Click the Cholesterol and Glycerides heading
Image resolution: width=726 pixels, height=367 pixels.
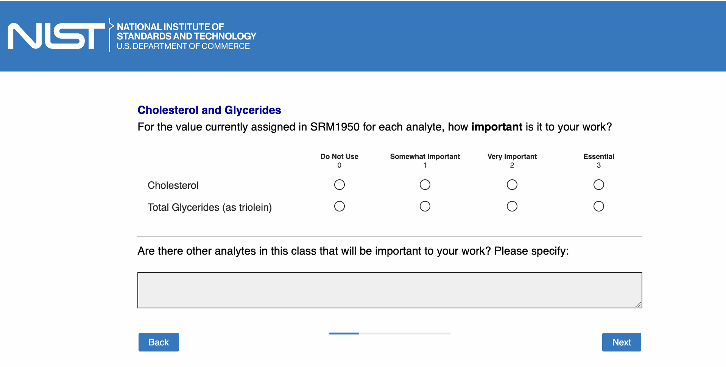(x=209, y=110)
